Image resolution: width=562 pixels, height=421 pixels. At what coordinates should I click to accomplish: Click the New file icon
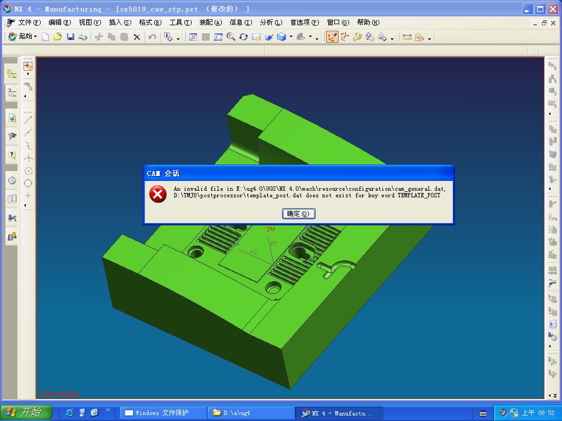pyautogui.click(x=45, y=37)
